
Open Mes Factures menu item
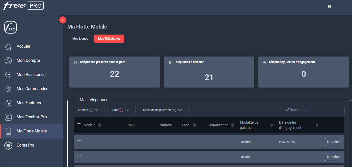click(x=32, y=103)
